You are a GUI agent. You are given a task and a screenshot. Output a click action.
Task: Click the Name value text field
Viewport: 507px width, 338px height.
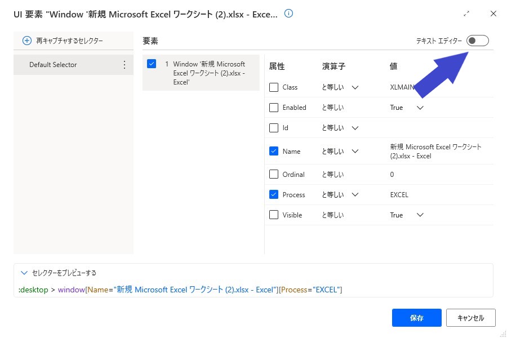[x=436, y=152]
